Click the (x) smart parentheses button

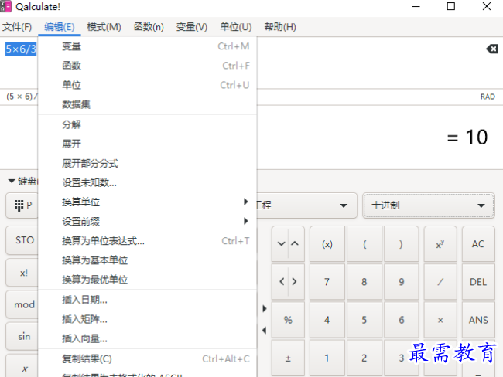(x=327, y=244)
